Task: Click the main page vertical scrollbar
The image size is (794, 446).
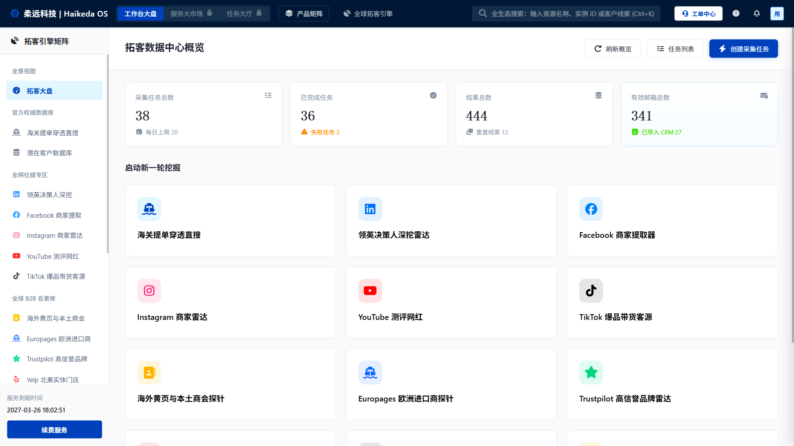Action: click(792, 185)
